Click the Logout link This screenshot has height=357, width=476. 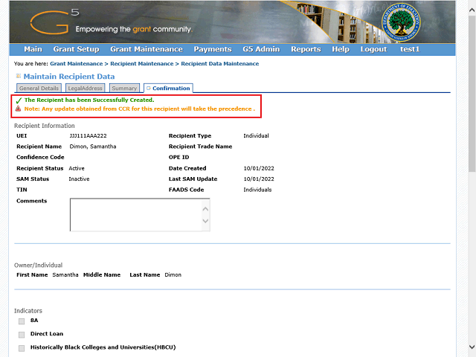[373, 49]
